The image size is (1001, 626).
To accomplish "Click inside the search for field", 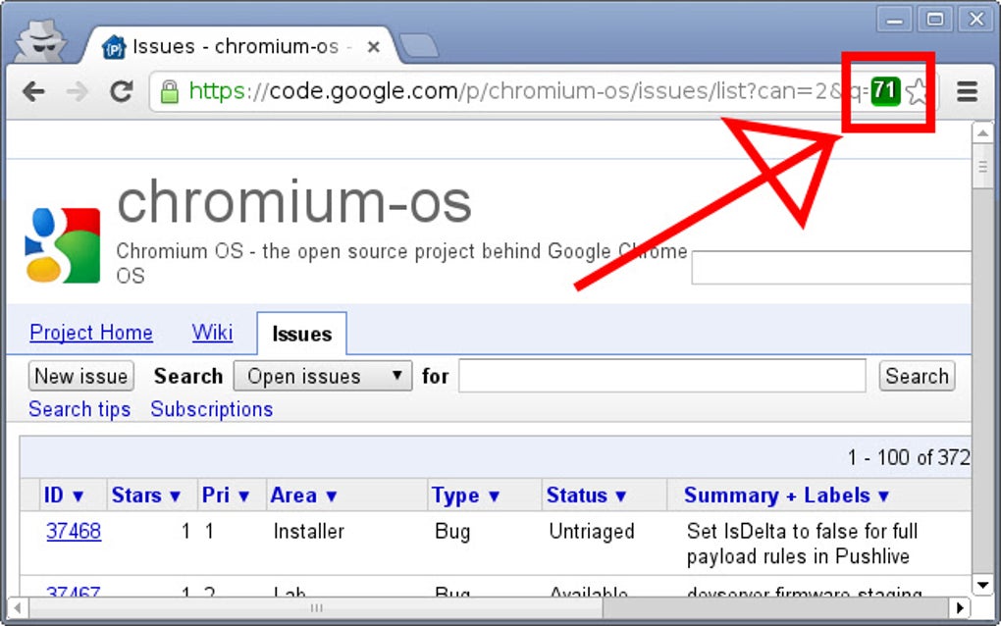I will (661, 376).
